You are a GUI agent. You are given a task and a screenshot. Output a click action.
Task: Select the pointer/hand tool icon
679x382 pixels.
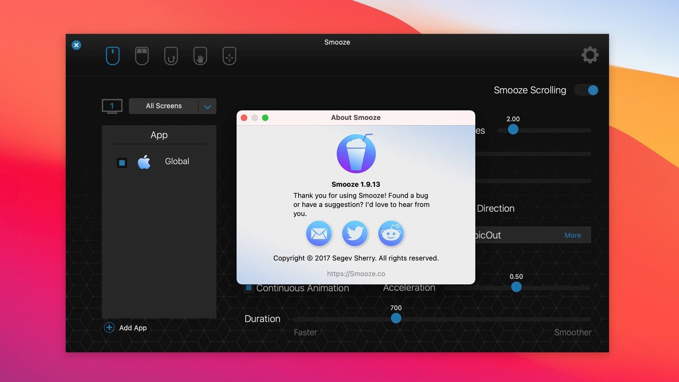[199, 56]
